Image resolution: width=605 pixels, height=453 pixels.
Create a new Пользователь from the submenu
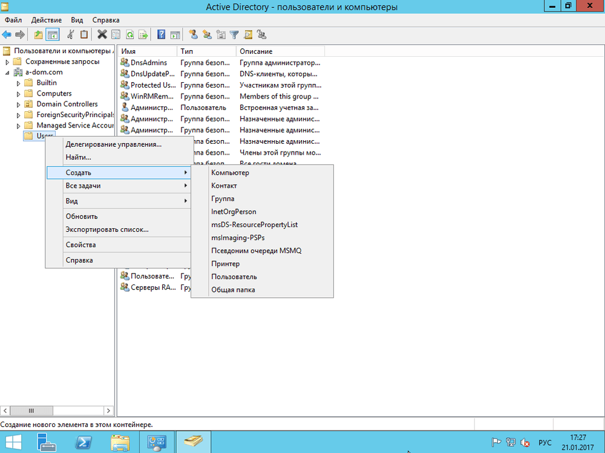click(x=263, y=277)
